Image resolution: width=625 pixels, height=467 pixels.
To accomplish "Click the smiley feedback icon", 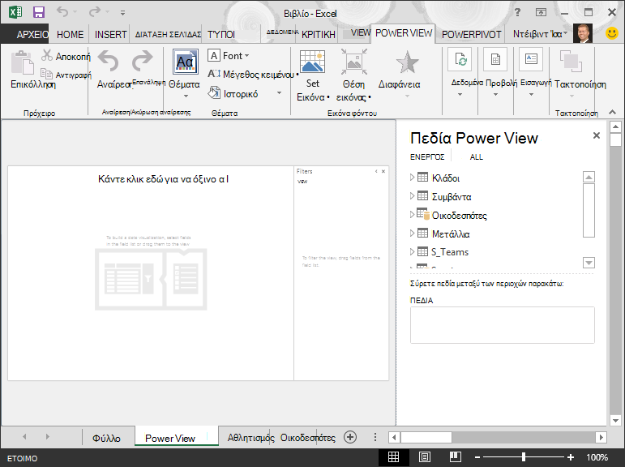I will [612, 33].
